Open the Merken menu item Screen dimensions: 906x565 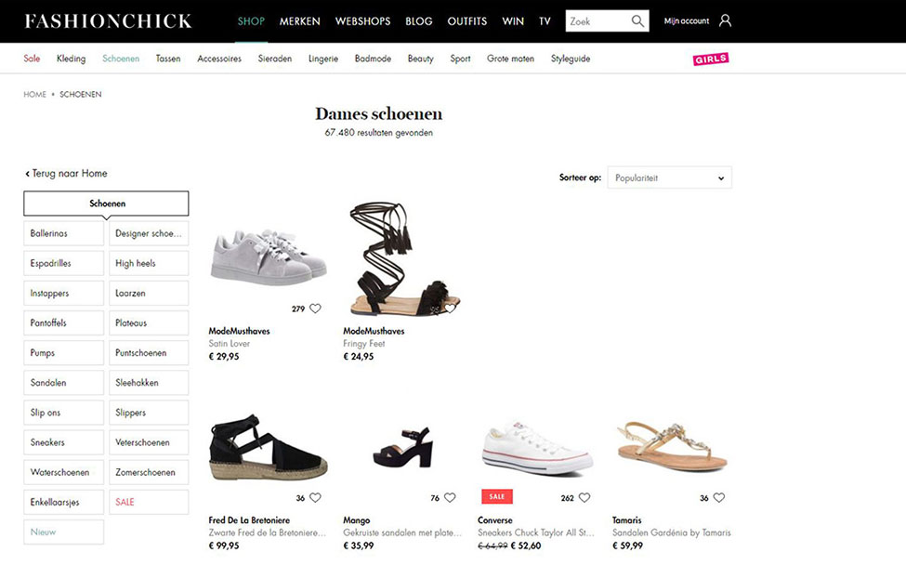(x=299, y=21)
